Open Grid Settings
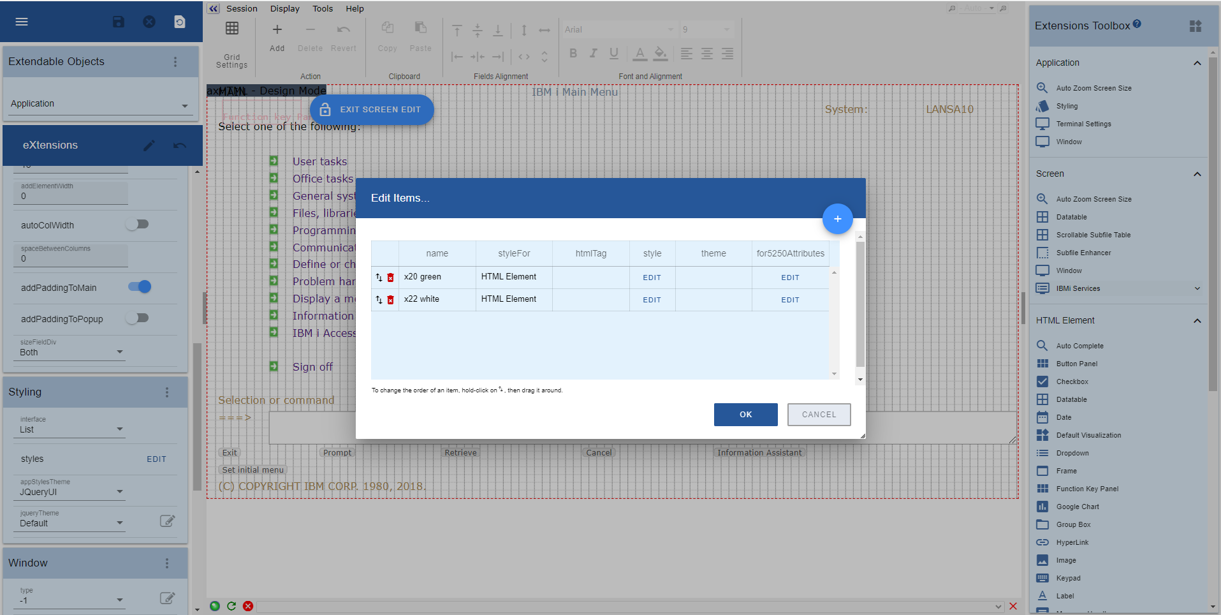 point(232,45)
